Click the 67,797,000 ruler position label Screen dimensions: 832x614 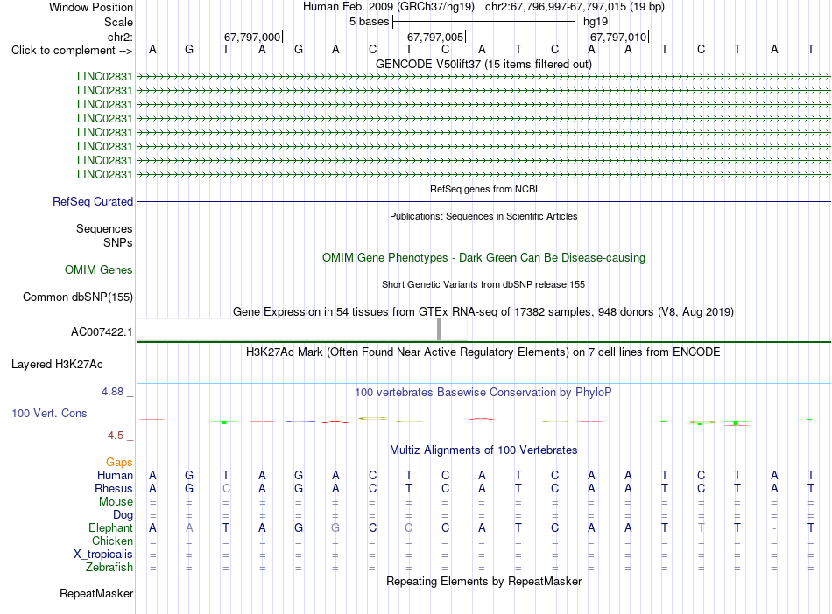click(252, 37)
